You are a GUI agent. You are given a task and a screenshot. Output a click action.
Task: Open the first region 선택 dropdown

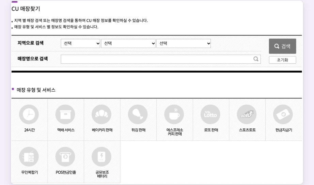point(80,44)
